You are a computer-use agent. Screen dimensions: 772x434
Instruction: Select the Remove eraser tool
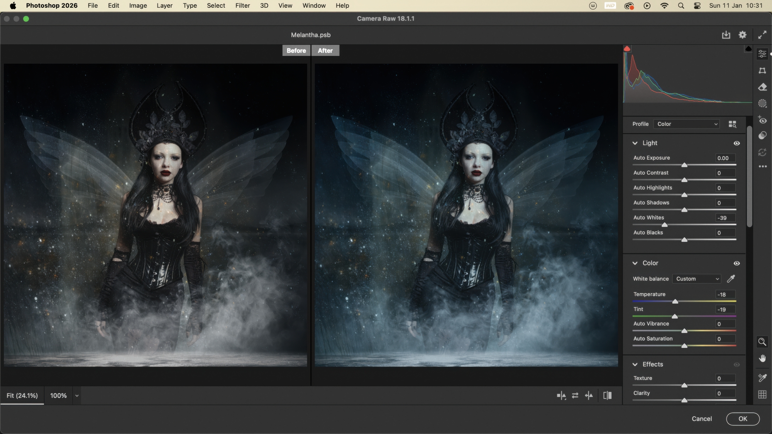pos(762,87)
